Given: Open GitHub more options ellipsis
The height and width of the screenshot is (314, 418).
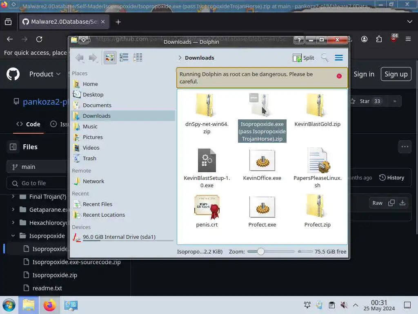Looking at the screenshot, I should click(405, 147).
